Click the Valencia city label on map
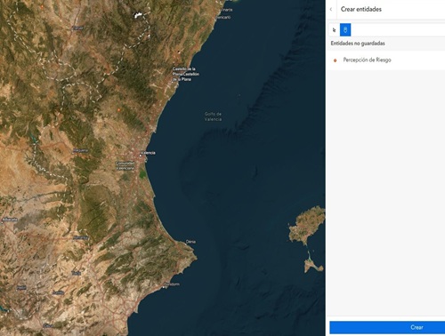The height and width of the screenshot is (336, 445). pyautogui.click(x=148, y=153)
